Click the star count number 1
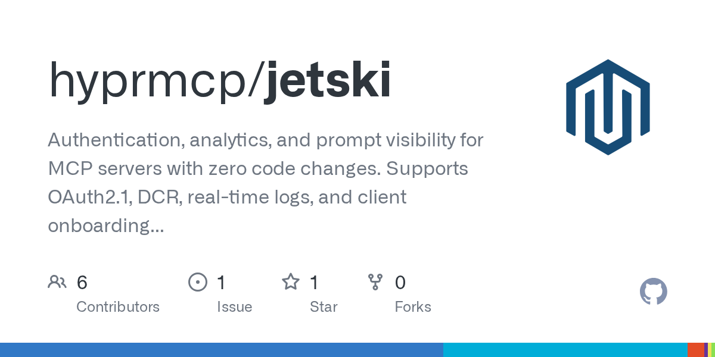Viewport: 715px width, 357px height. click(x=314, y=283)
